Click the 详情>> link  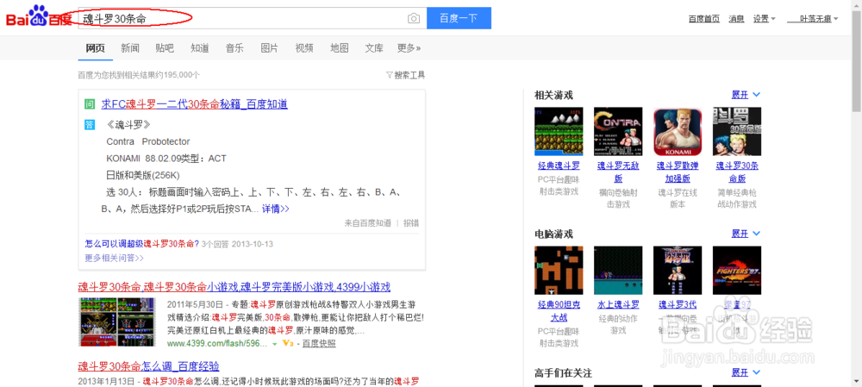[276, 209]
